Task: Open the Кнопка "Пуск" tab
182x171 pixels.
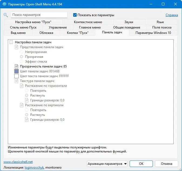Action: coord(78,33)
